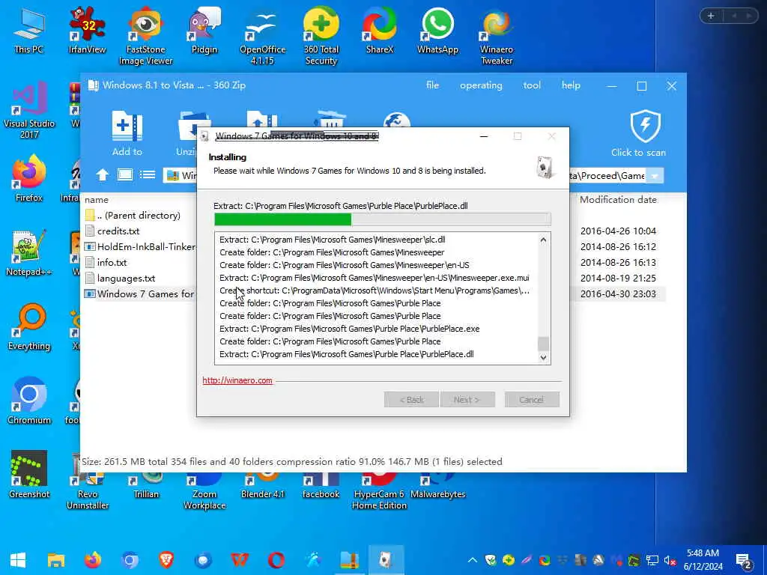Click the install log scroll-down arrow
This screenshot has width=767, height=575.
543,357
